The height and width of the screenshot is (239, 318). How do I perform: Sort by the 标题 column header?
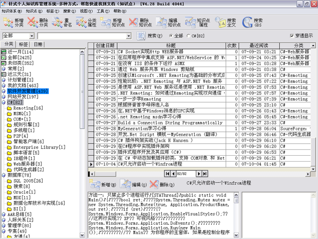[171, 46]
